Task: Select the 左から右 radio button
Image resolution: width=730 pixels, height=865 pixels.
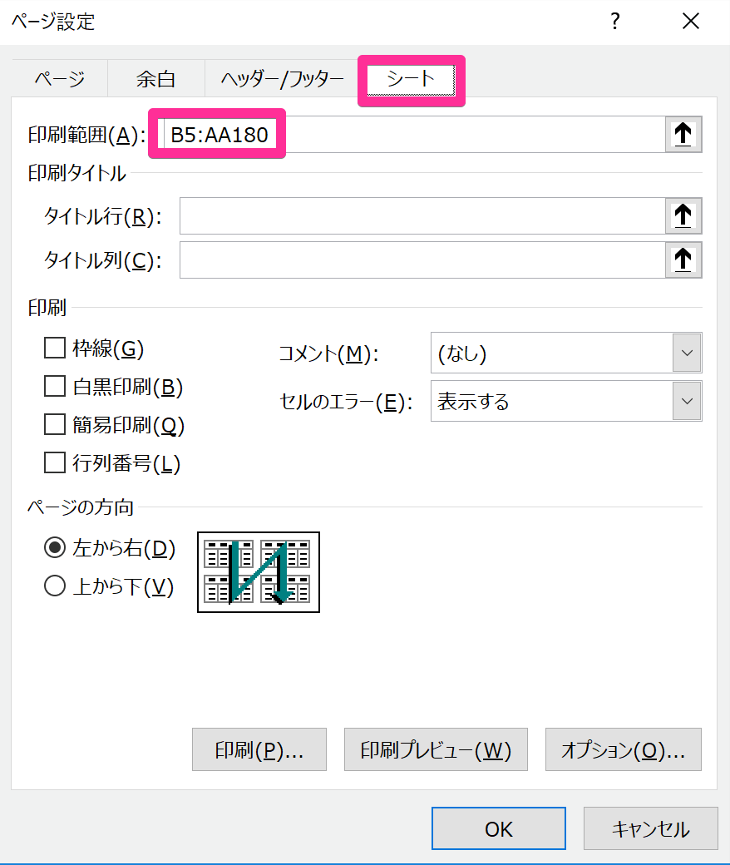Action: 55,548
